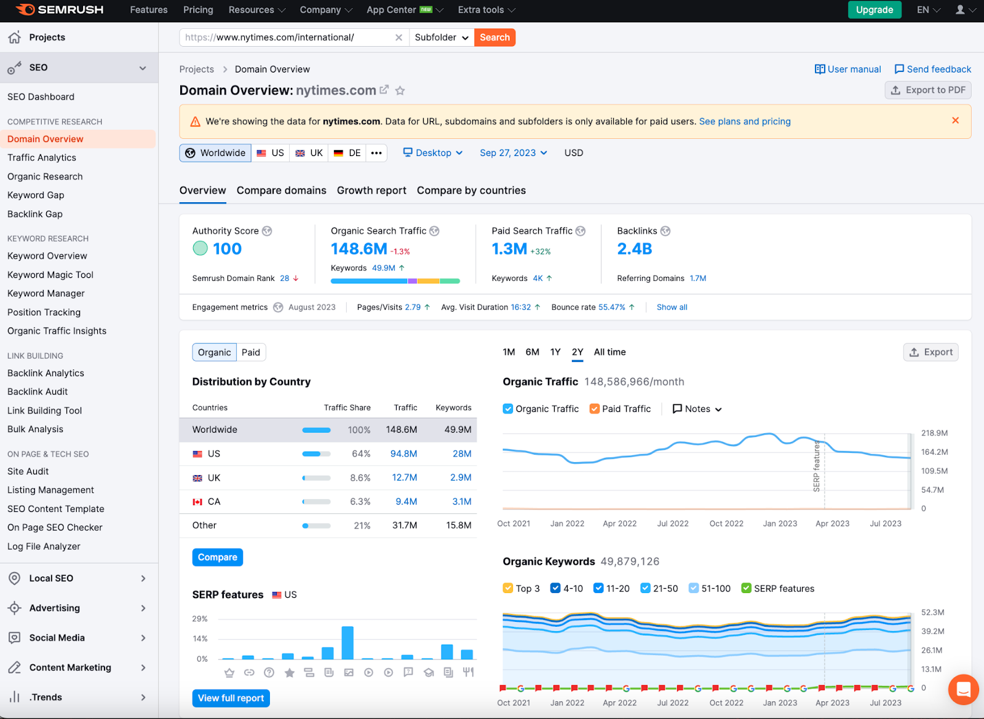This screenshot has height=719, width=984.
Task: Open the Semrush home logo
Action: (60, 9)
